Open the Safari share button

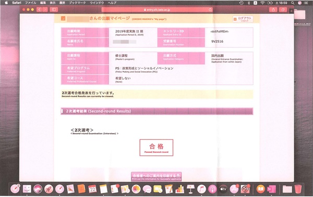[x=273, y=9]
